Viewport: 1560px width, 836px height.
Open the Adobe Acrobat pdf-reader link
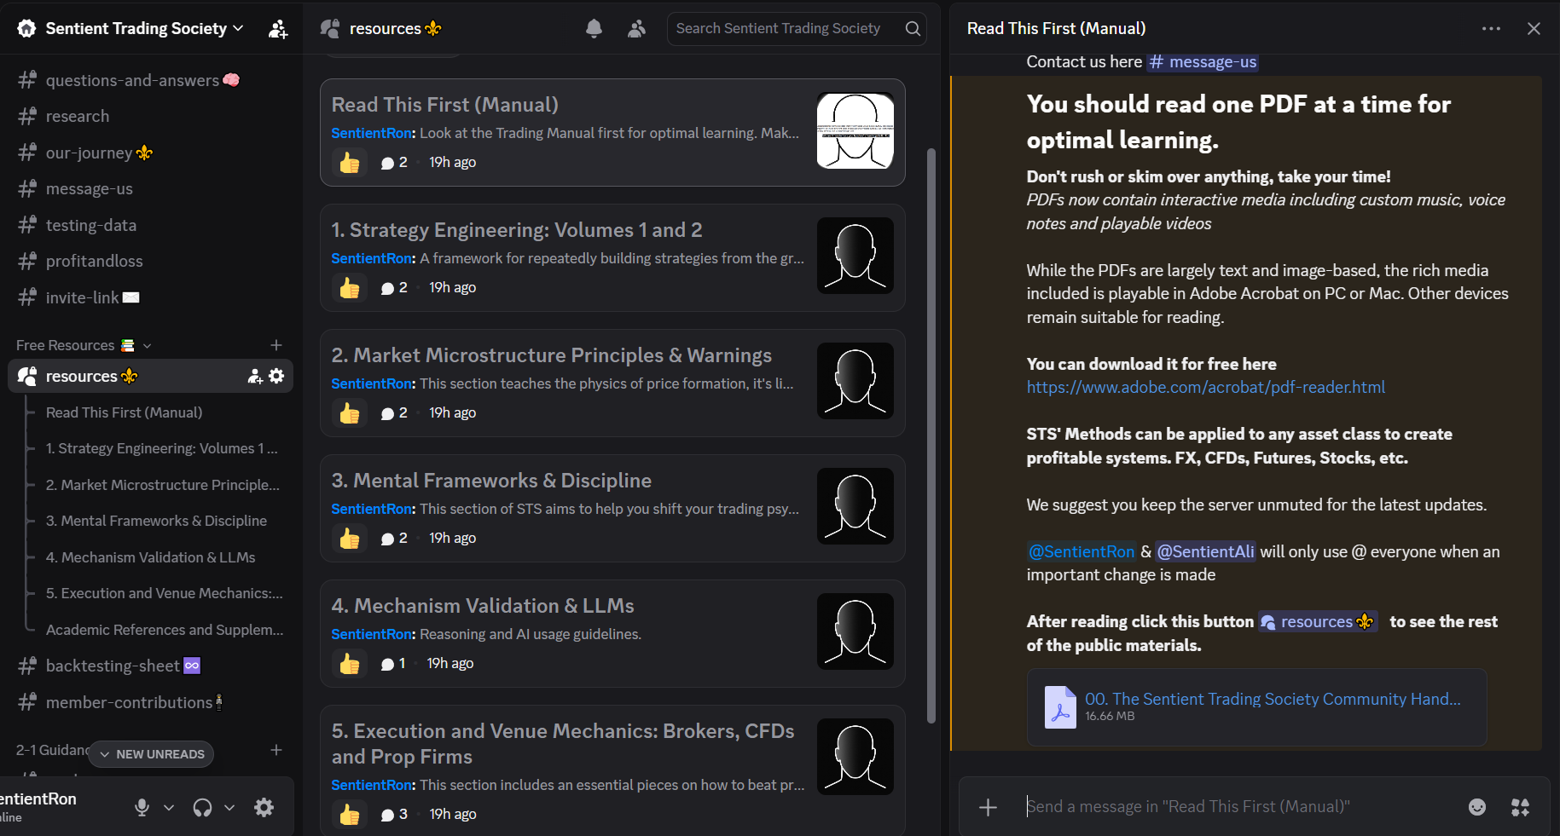[1205, 387]
